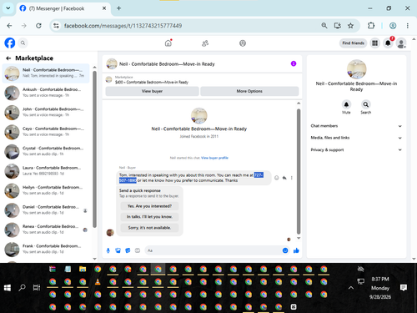Open Chrome three-dot menu
Viewport: 417px width, 313px height.
point(408,26)
